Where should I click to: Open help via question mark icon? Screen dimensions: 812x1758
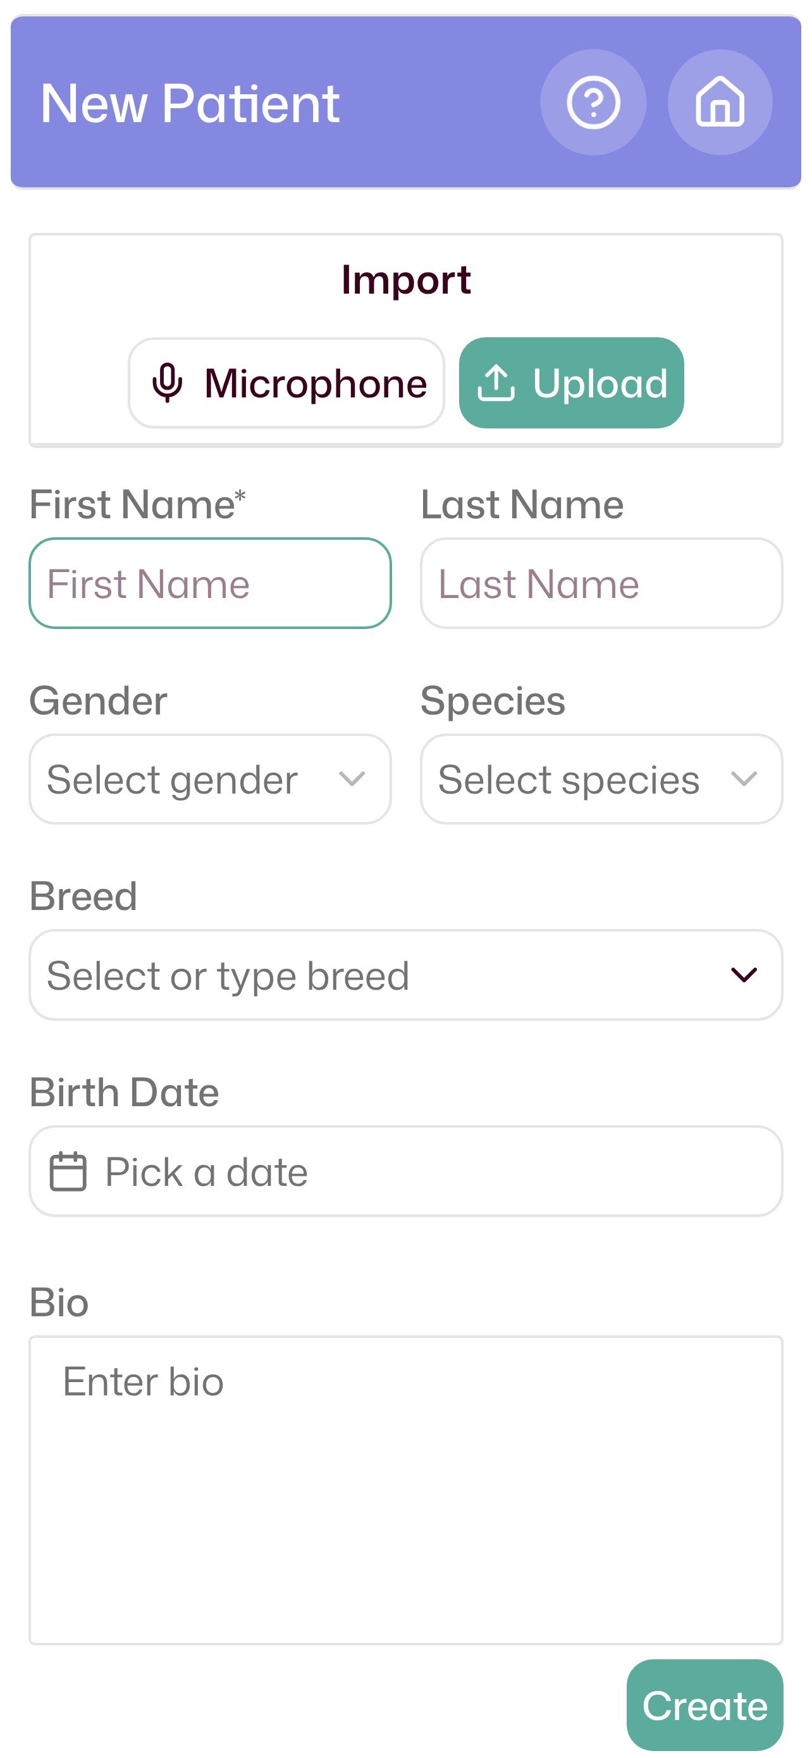point(593,103)
